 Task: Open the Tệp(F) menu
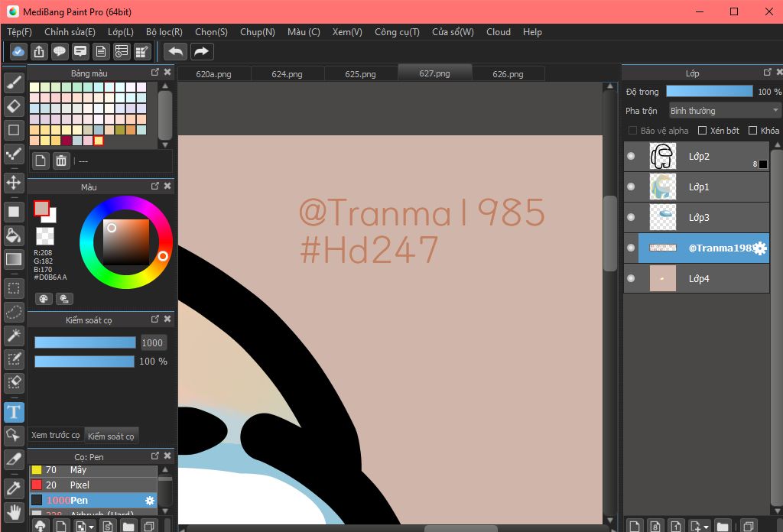coord(19,32)
